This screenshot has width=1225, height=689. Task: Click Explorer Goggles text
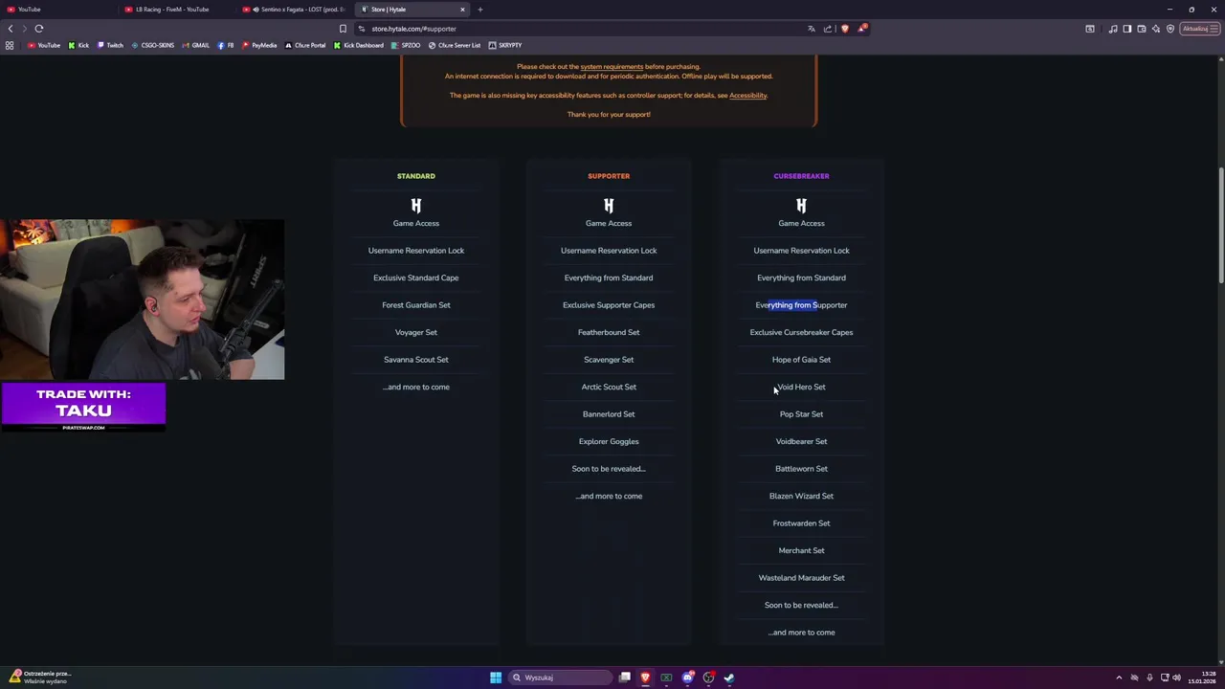pos(609,441)
